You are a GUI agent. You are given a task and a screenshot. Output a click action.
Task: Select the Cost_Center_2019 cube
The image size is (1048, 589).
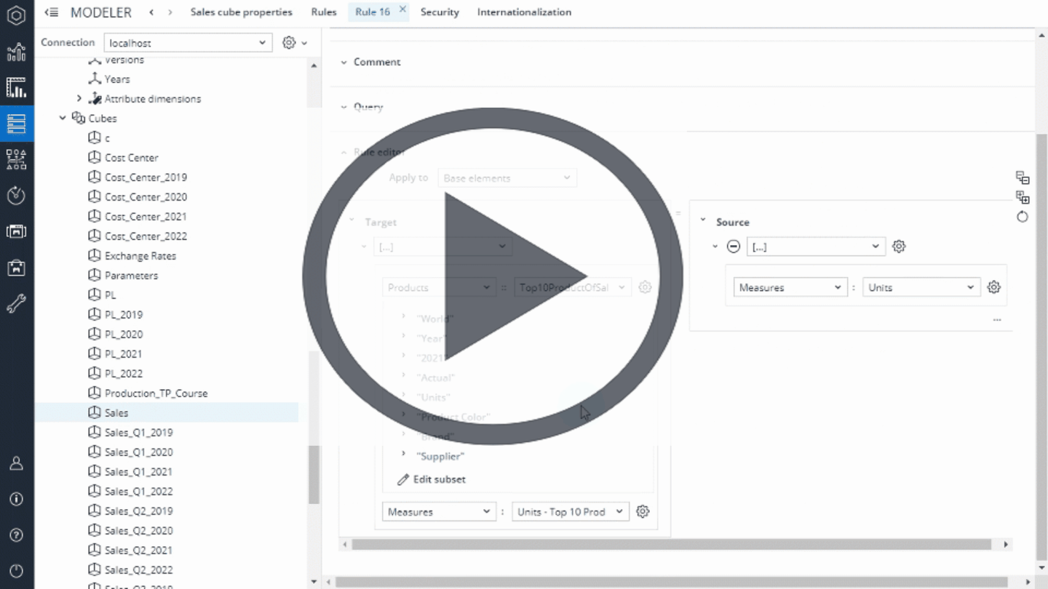(x=146, y=177)
